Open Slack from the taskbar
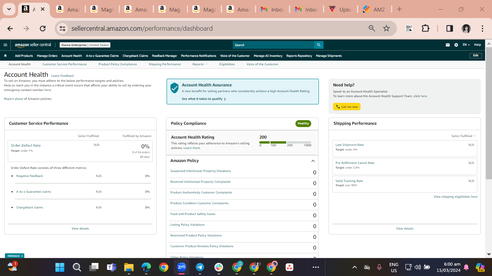 [218, 267]
